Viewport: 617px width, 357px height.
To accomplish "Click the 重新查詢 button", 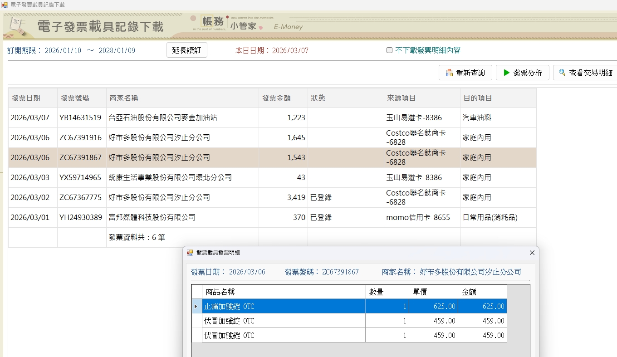I will pos(465,73).
